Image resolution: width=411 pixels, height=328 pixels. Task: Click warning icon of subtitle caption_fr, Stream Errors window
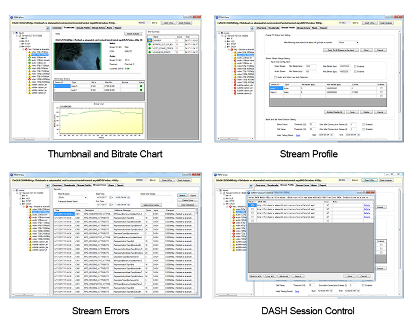(x=30, y=250)
